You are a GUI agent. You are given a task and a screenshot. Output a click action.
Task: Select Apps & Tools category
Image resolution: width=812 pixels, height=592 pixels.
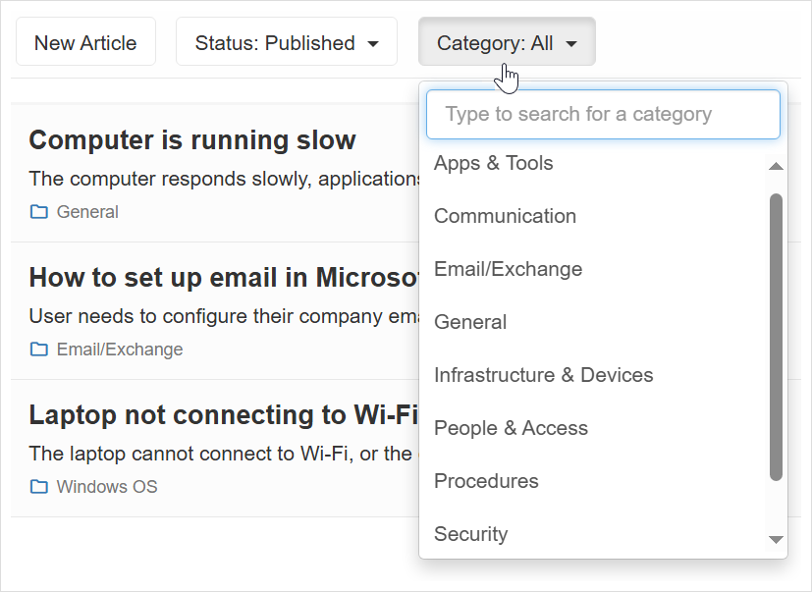(x=494, y=164)
